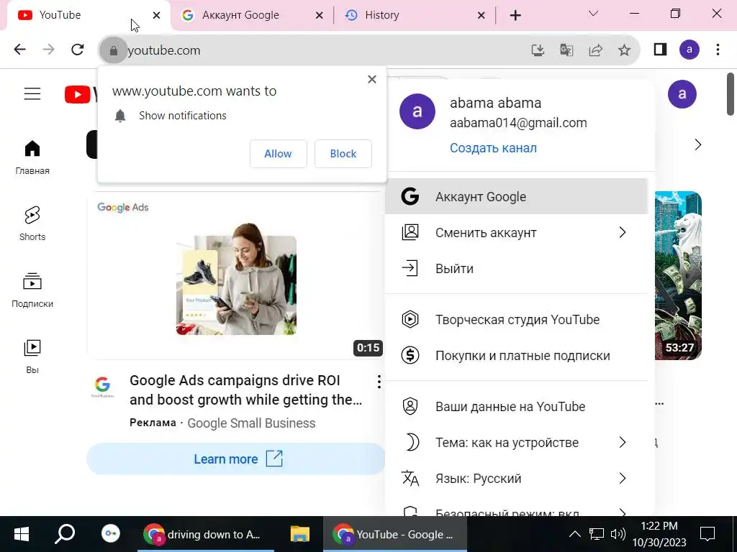Expand Безопасный режим submenu

(x=517, y=508)
